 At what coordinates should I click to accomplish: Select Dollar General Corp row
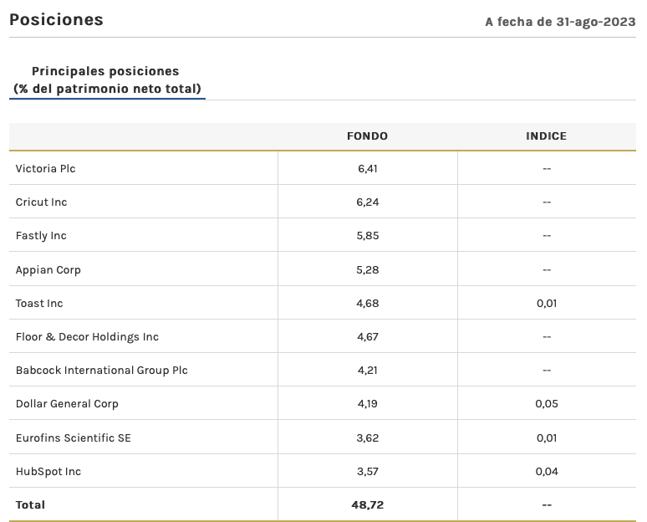(x=67, y=403)
